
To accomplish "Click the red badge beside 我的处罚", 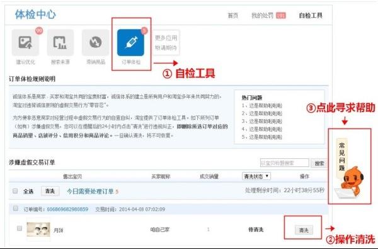I will 281,16.
